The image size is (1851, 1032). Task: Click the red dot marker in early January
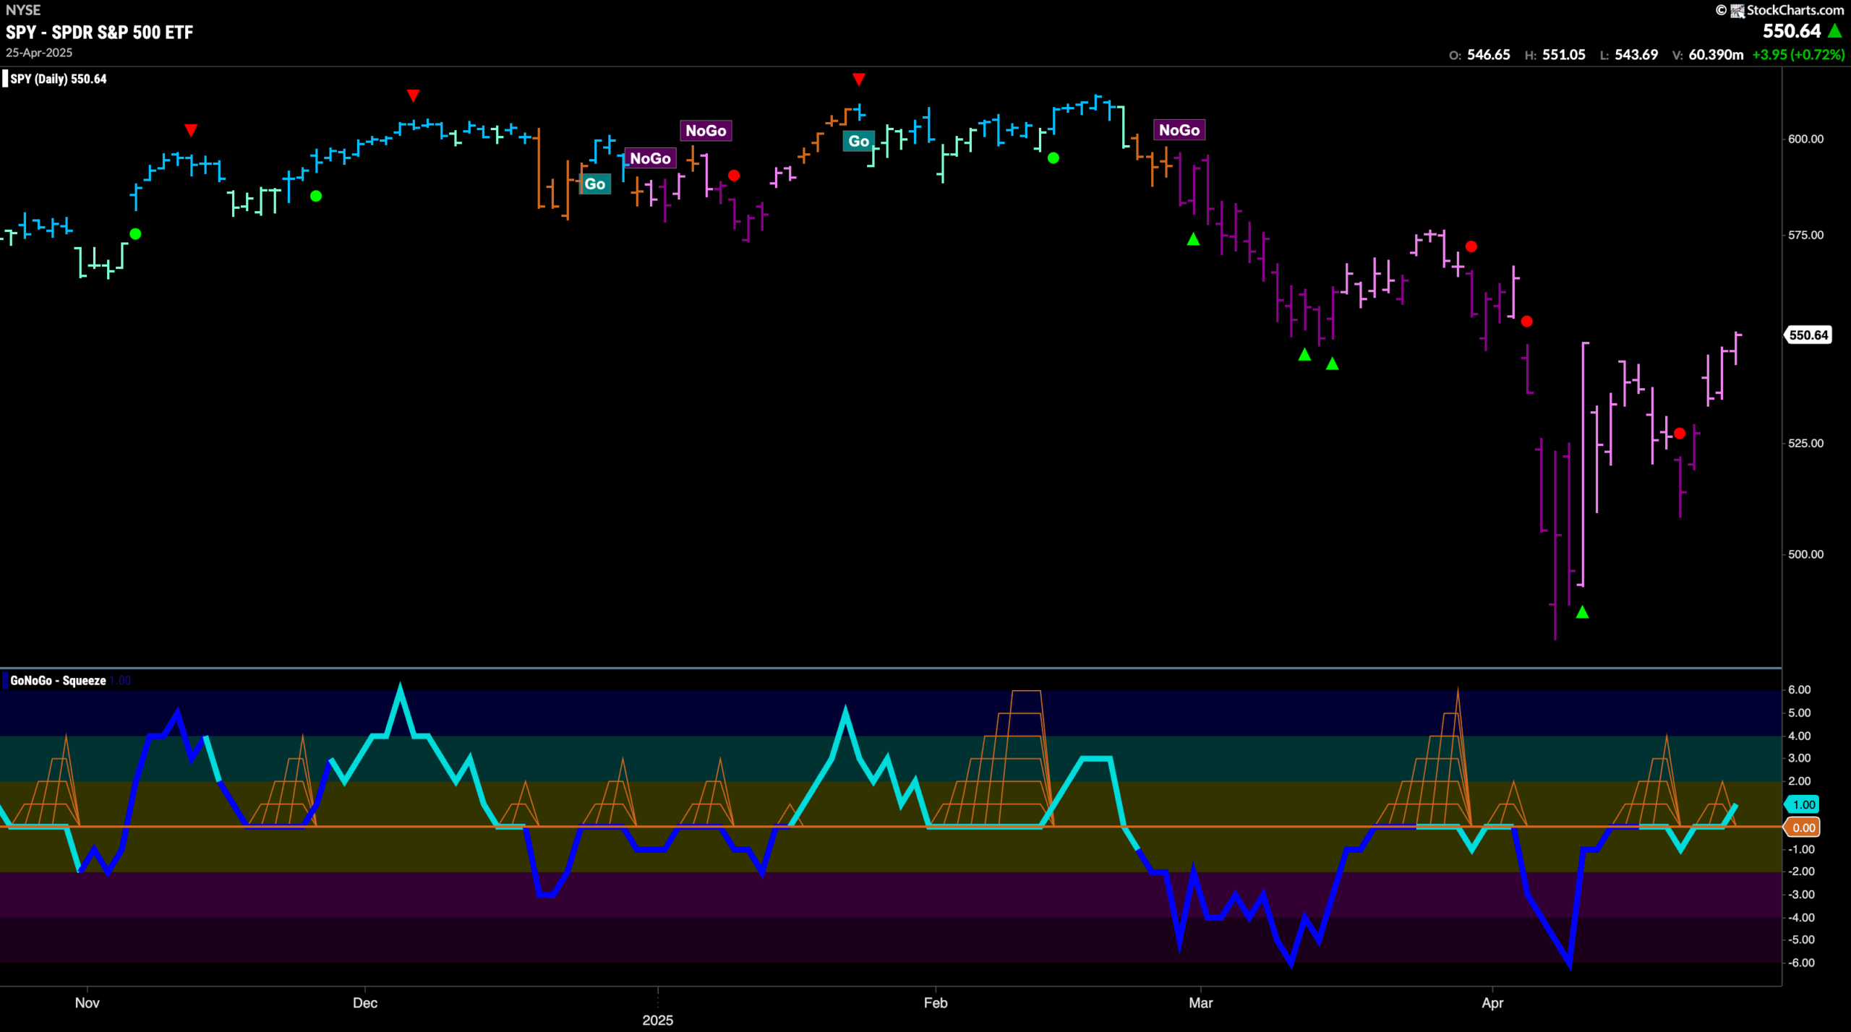coord(734,176)
